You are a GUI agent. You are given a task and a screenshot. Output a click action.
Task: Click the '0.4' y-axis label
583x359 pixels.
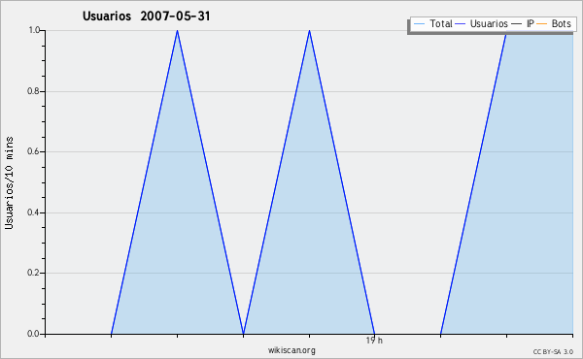33,212
